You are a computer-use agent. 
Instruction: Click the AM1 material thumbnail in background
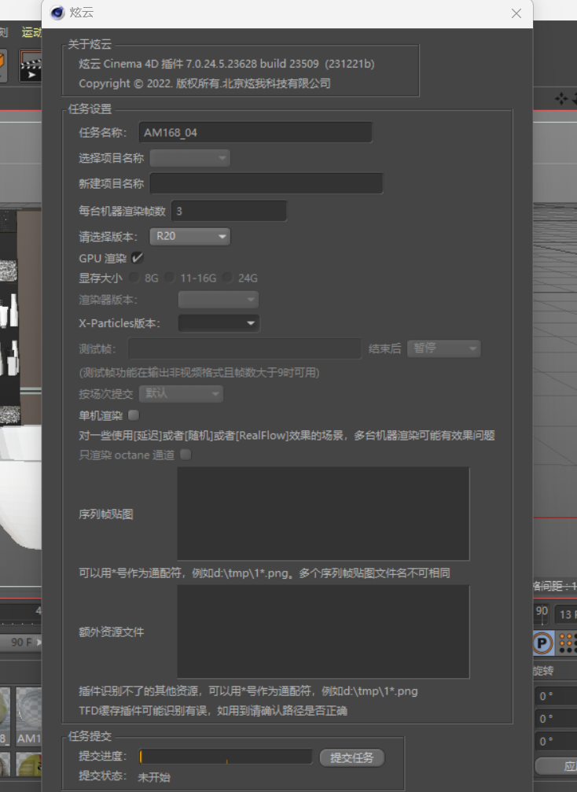click(x=29, y=716)
